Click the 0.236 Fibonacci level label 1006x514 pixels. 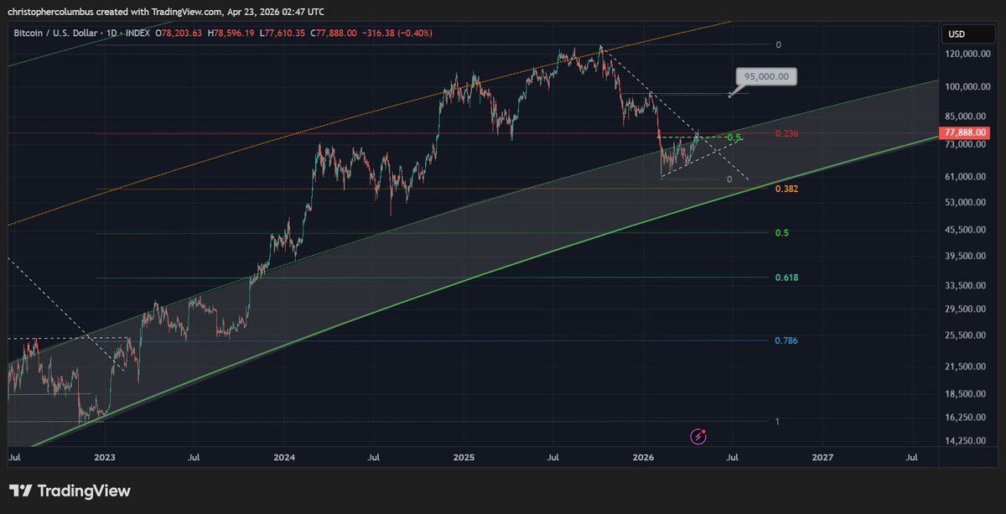[786, 134]
